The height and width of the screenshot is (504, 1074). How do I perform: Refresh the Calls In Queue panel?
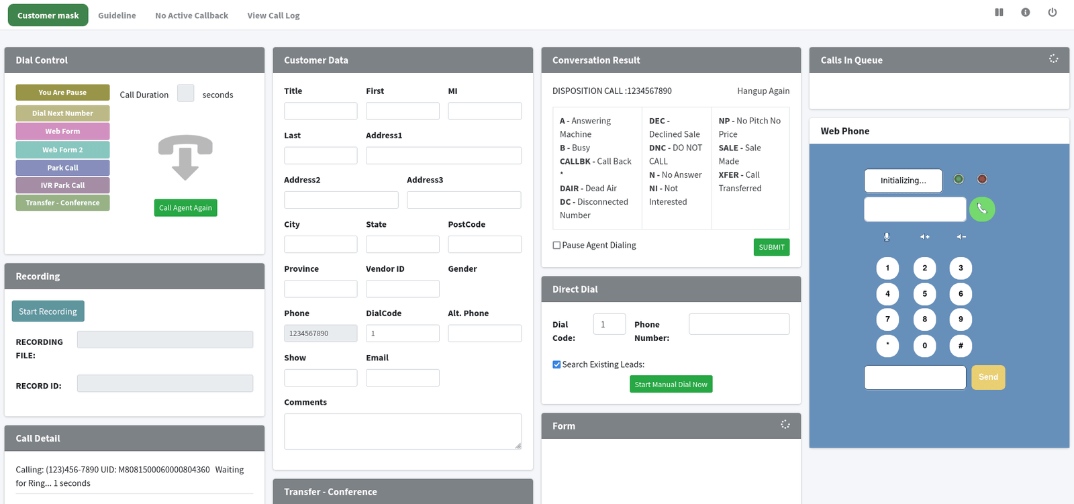point(1053,59)
